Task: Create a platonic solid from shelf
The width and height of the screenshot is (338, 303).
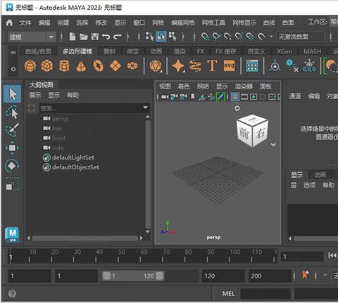Action: coord(156,66)
